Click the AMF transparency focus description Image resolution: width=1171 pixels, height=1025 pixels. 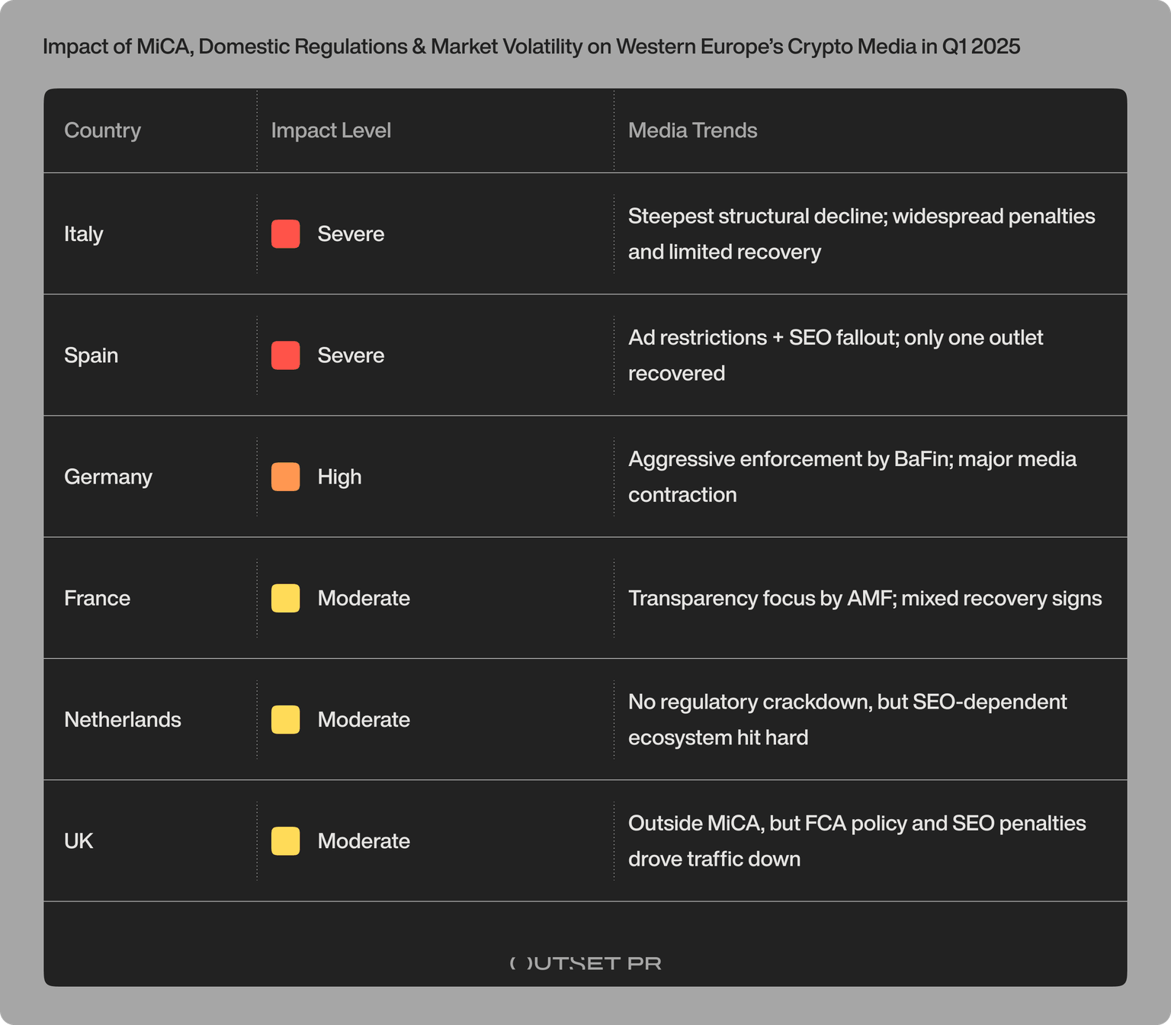865,598
